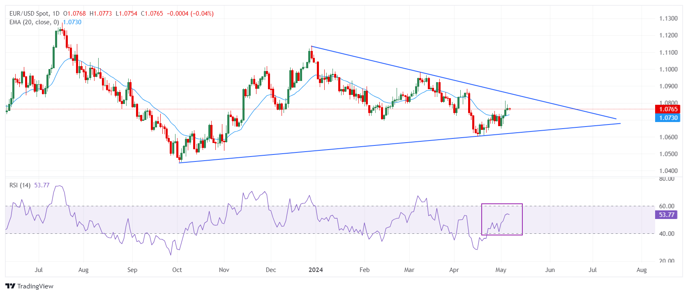The height and width of the screenshot is (295, 688).
Task: Click the blue 1.0730 value in EMA legend
Action: (72, 22)
